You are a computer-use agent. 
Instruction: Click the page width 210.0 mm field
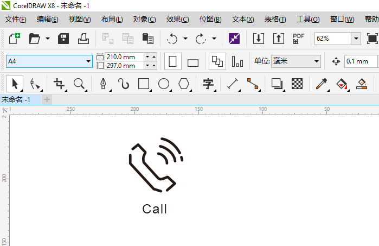[x=124, y=57]
